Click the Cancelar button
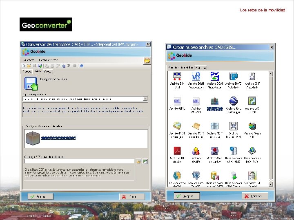The width and height of the screenshot is (294, 220). pos(255,196)
